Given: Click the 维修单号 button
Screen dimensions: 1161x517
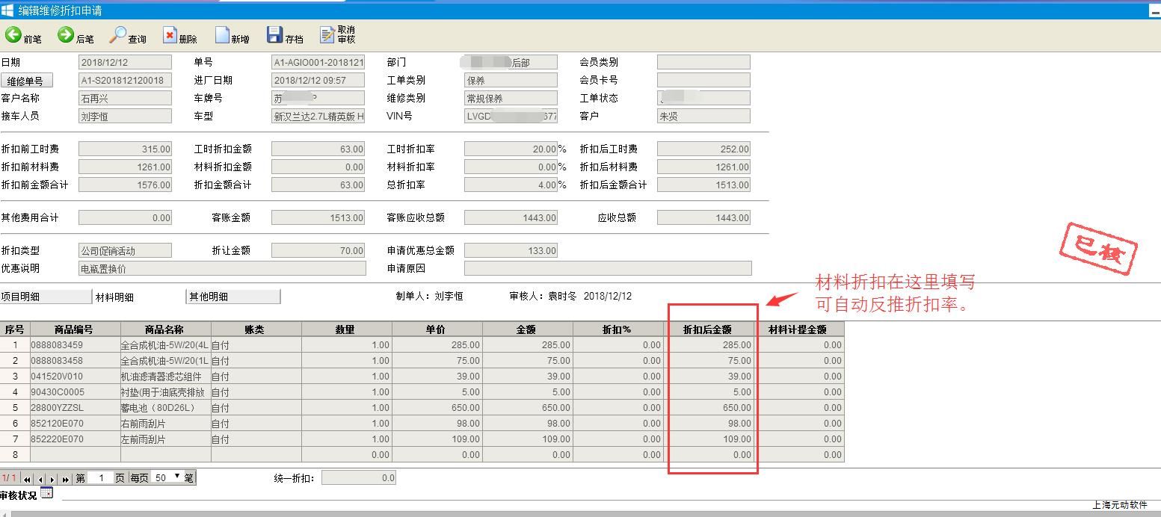Looking at the screenshot, I should coord(26,81).
